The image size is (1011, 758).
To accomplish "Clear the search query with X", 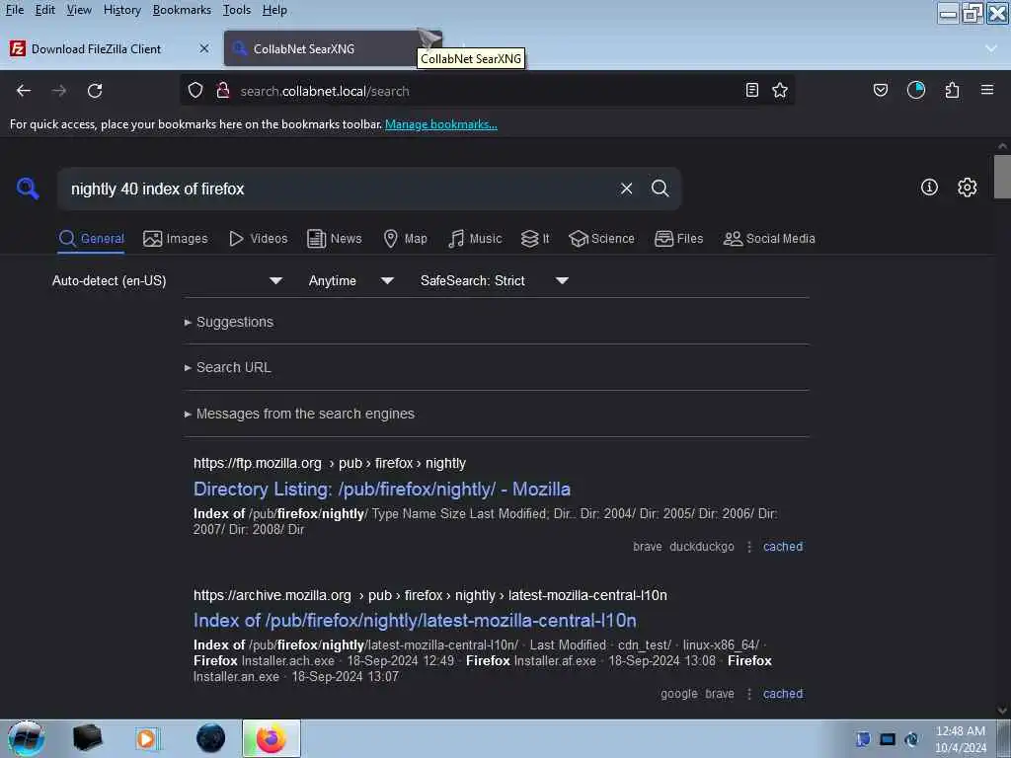I will click(x=626, y=189).
